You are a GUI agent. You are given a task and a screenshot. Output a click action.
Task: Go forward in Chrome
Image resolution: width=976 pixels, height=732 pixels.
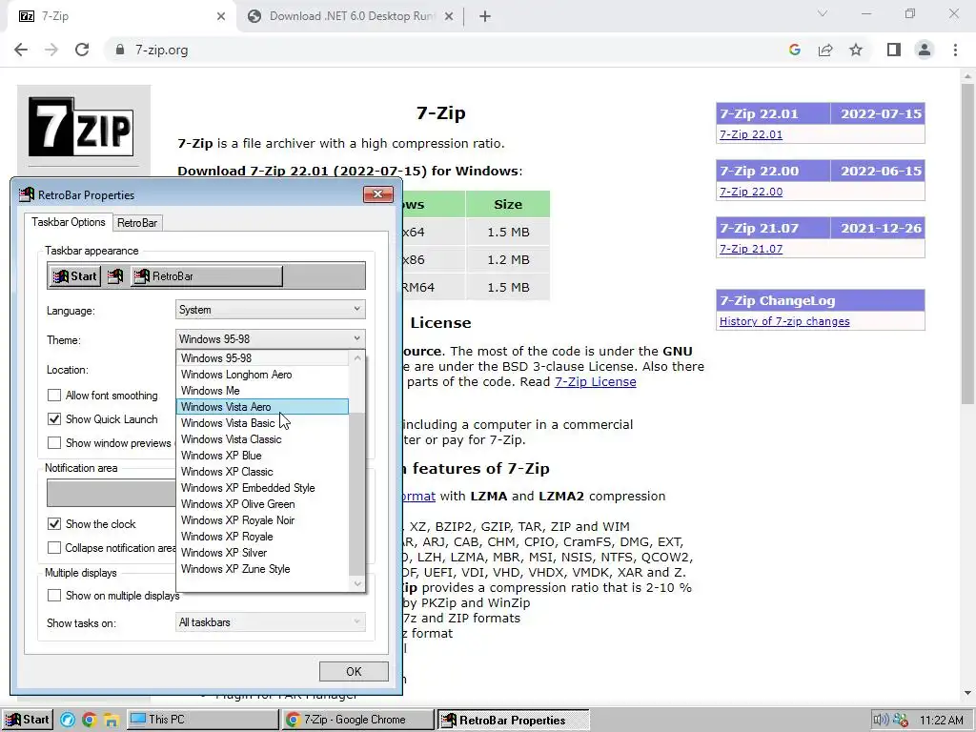[51, 50]
